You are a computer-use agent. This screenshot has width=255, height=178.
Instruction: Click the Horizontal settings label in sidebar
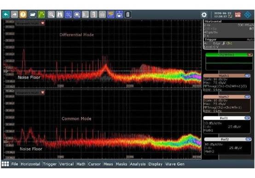213,22
